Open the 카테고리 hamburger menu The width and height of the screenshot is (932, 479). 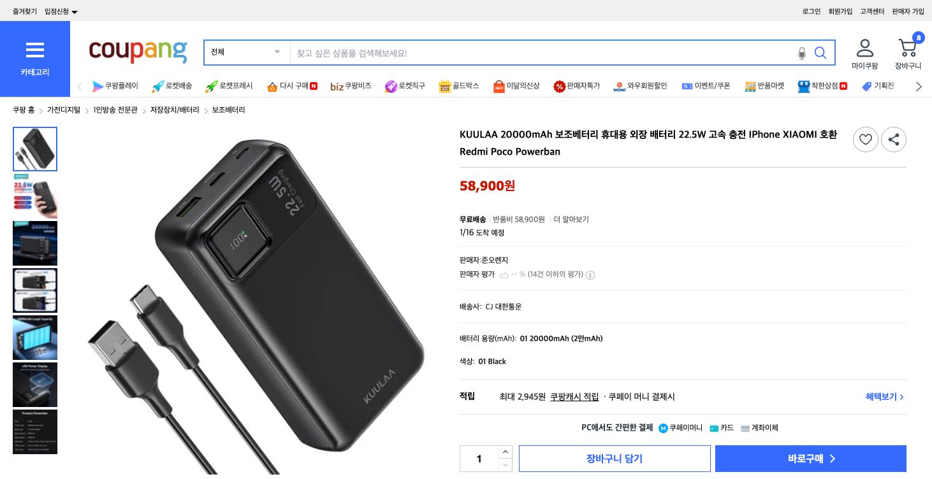pyautogui.click(x=34, y=50)
